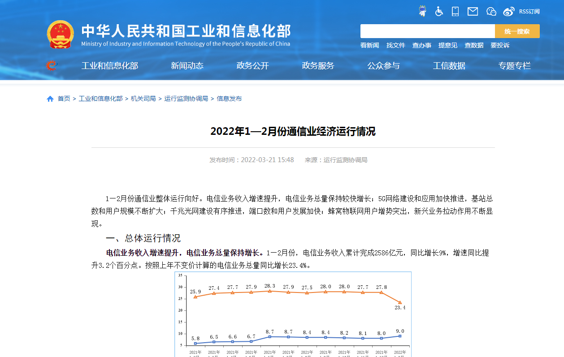Click the red gear logo in navbar
The width and height of the screenshot is (564, 357).
click(x=52, y=66)
